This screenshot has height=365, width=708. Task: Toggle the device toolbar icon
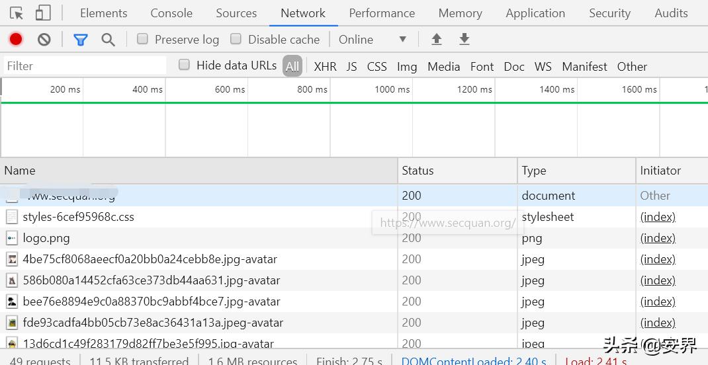[43, 13]
